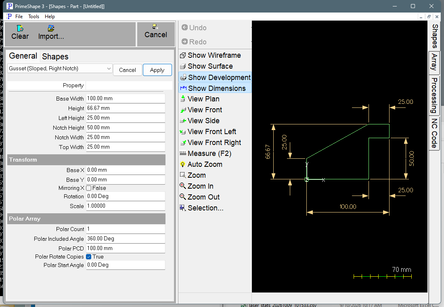Switch to the Shapes property tab
The width and height of the screenshot is (444, 307).
55,57
